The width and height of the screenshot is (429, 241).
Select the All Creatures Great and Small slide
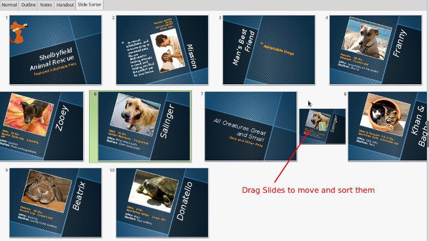(250, 126)
